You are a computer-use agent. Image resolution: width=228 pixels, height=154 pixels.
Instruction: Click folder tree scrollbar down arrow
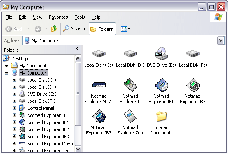(78, 149)
